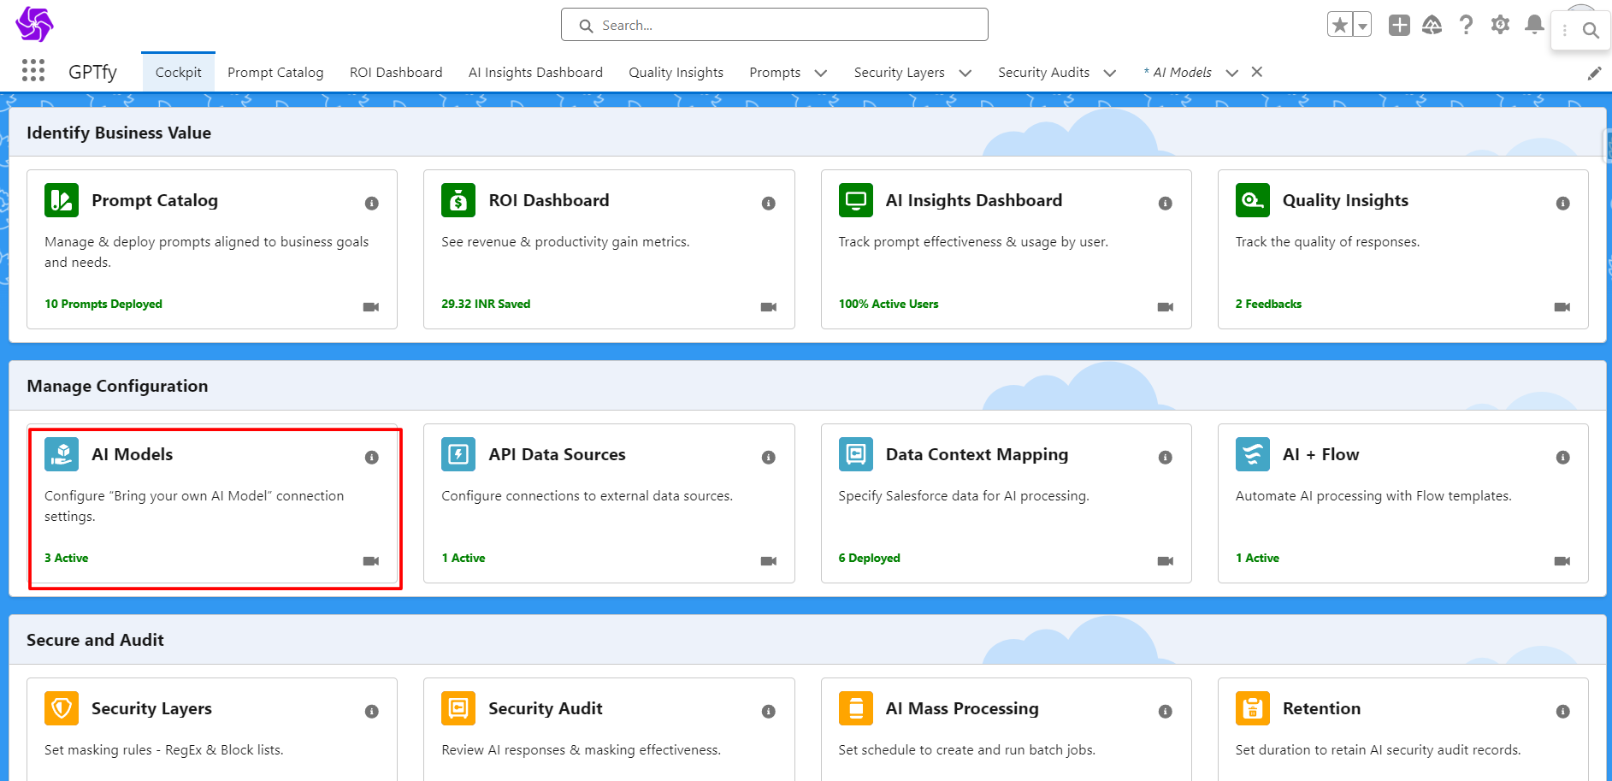Expand the Security Audits tab dropdown chevron
Viewport: 1612px width, 781px height.
point(1110,73)
